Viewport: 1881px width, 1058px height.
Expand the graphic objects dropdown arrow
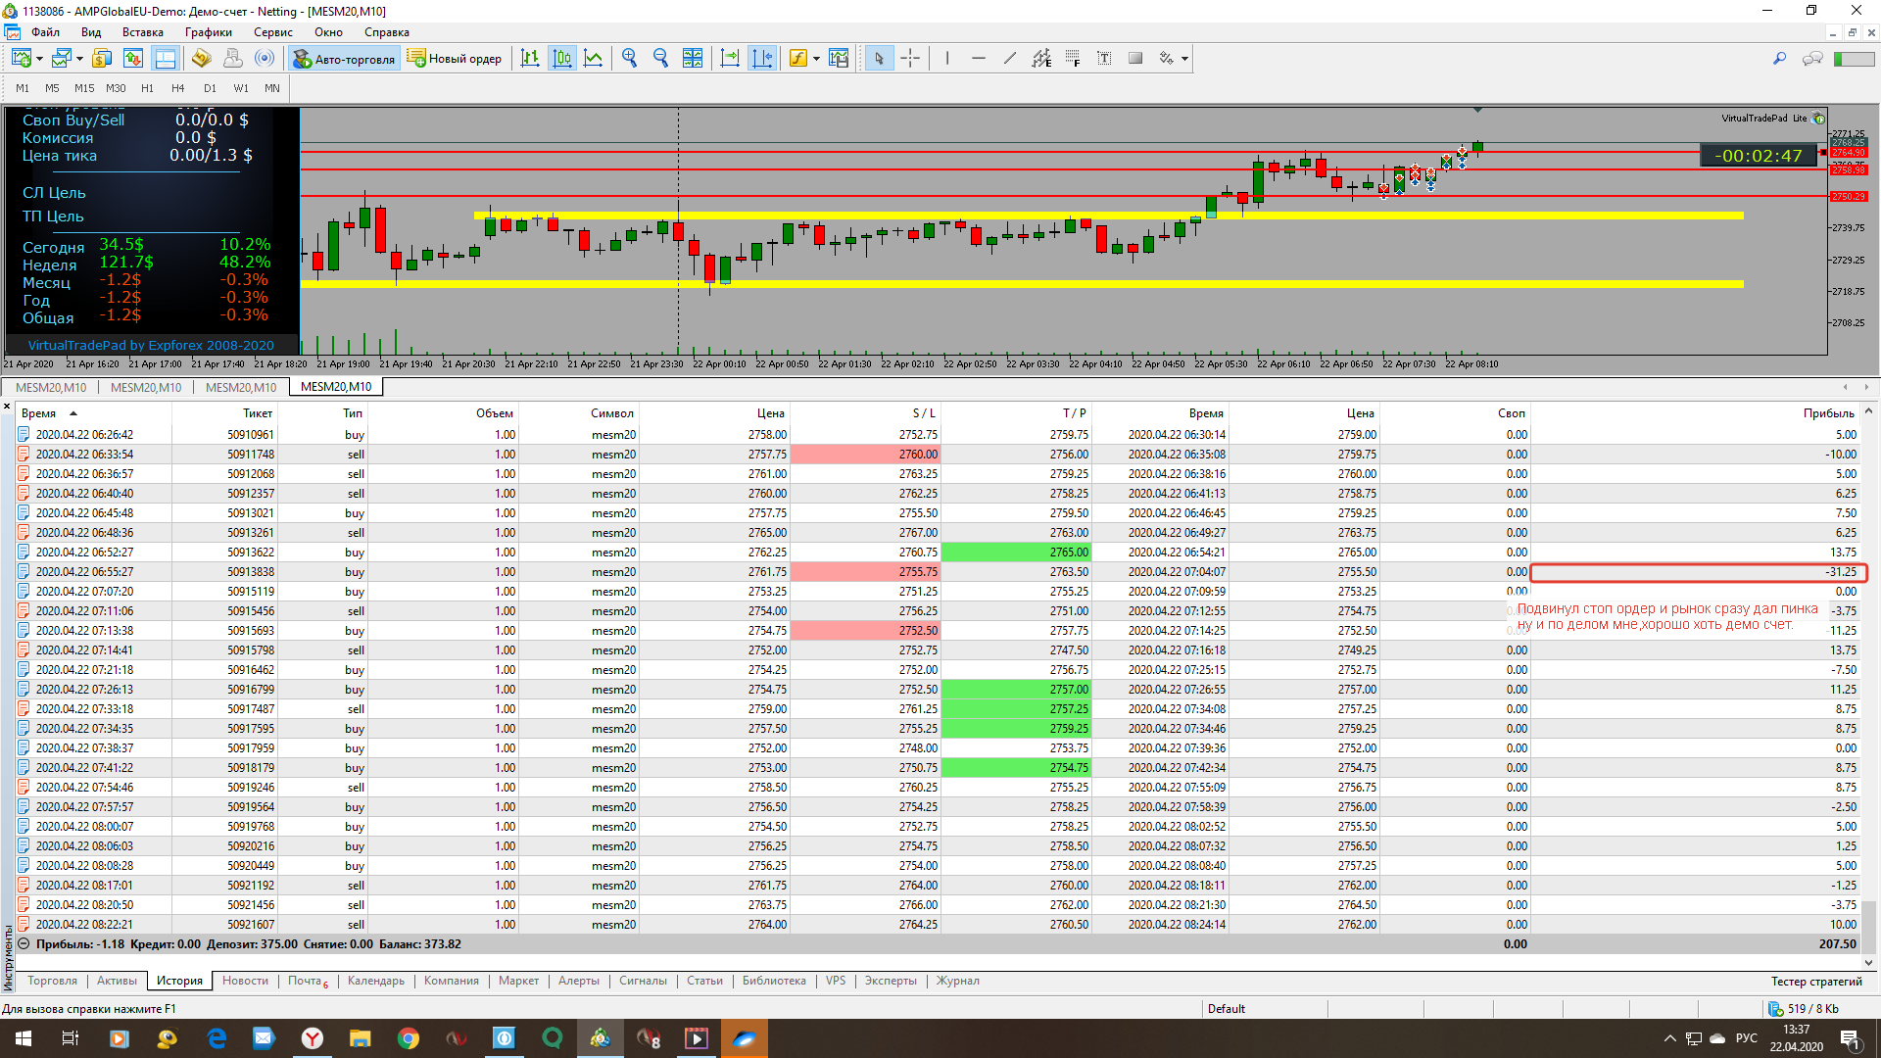click(1184, 59)
